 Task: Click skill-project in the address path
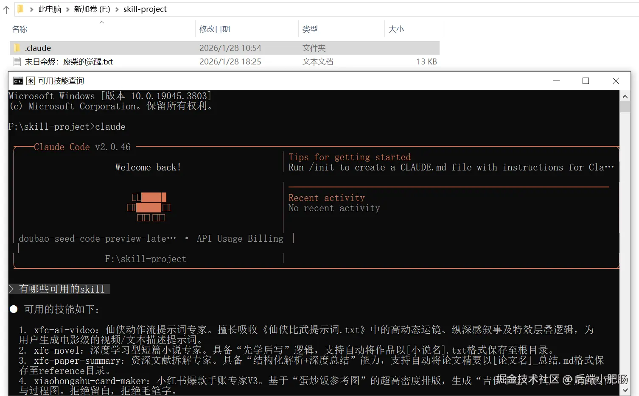click(x=145, y=9)
